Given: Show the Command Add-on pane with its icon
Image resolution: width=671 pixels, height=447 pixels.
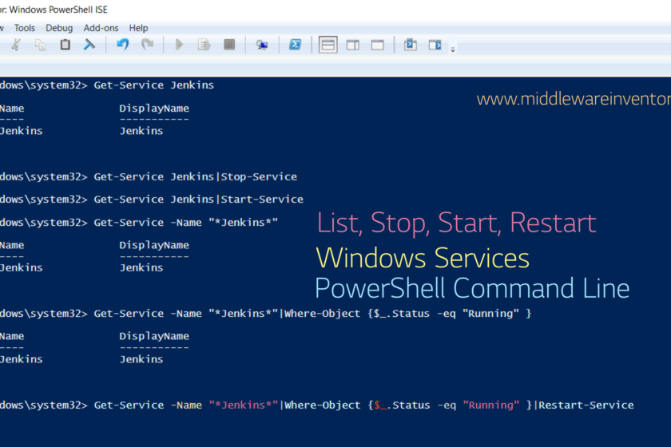Looking at the screenshot, I should coord(435,45).
